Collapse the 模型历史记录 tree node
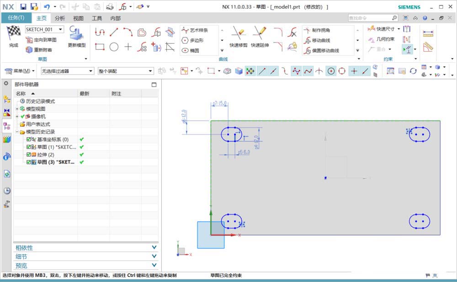The height and width of the screenshot is (282, 457). (17, 132)
